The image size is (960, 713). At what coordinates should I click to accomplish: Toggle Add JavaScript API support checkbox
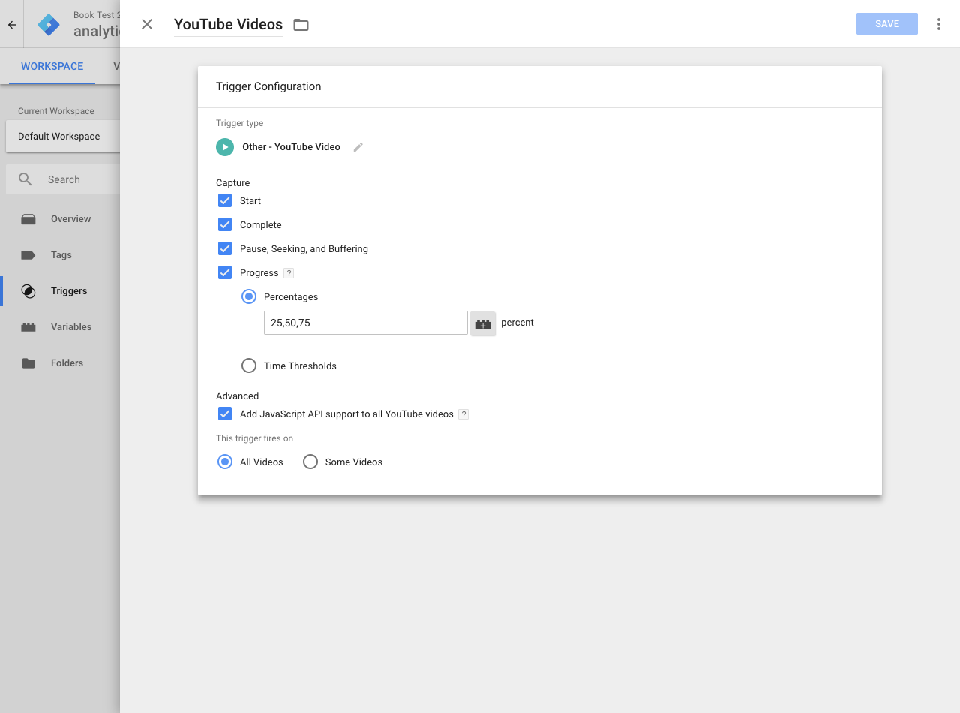[x=225, y=414]
